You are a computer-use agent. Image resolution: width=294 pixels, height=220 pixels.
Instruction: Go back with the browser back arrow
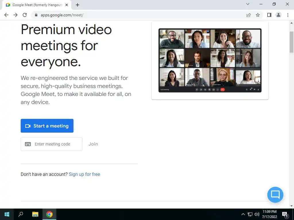(6, 15)
